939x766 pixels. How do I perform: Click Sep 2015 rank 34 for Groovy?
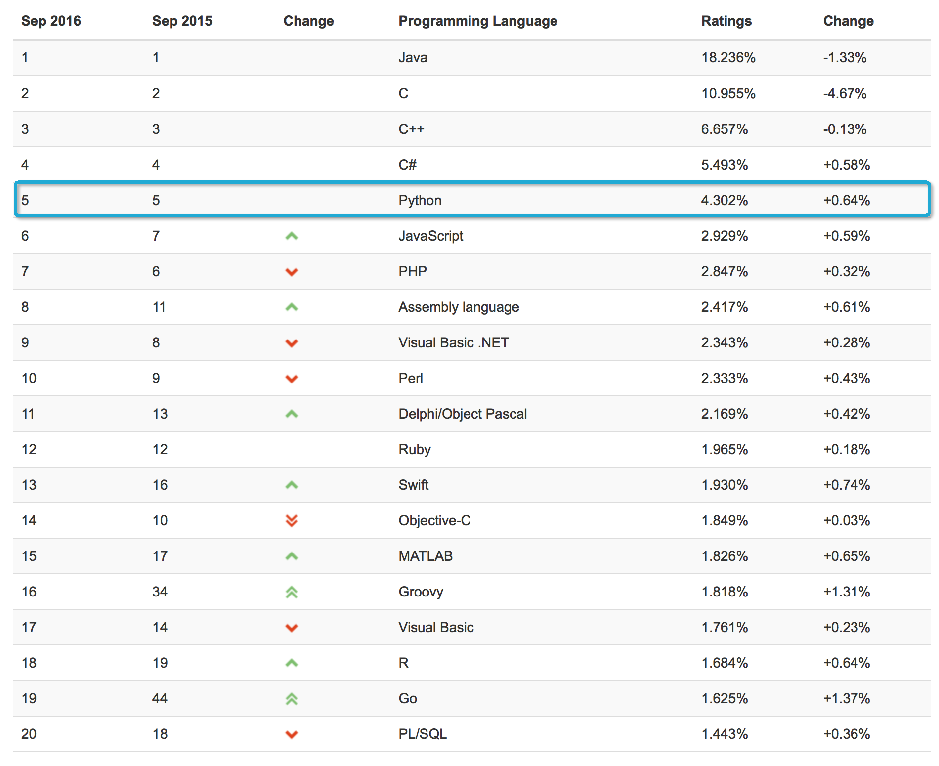(x=160, y=592)
